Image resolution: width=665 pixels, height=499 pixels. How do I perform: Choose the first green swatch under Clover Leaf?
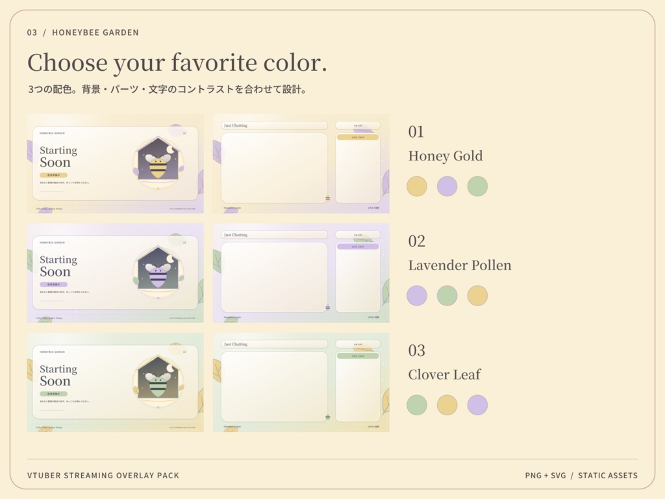tap(417, 405)
